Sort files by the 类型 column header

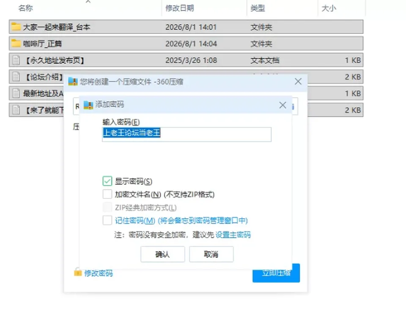point(258,8)
